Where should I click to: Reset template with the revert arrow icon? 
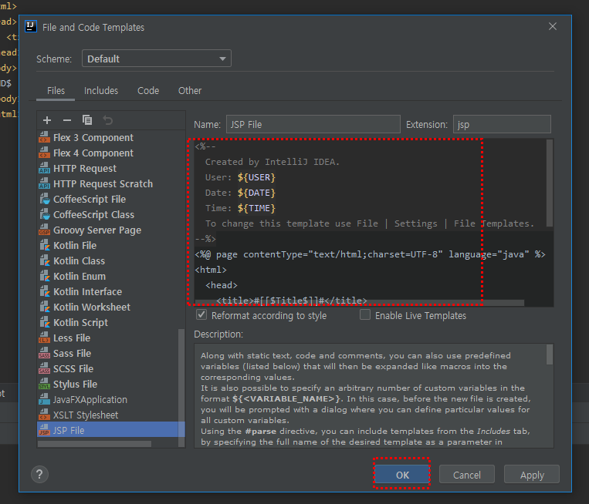[x=108, y=120]
